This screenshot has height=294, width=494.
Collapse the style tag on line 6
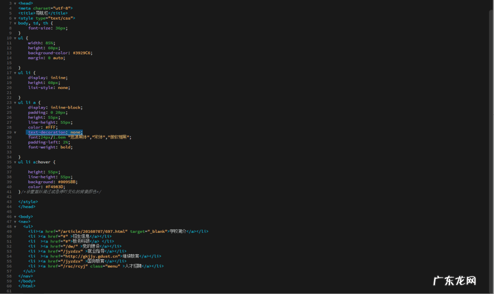(15, 18)
